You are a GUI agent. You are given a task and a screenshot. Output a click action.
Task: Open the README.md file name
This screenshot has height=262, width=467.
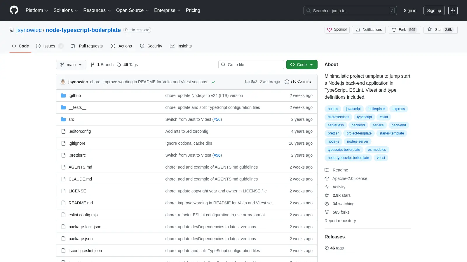pos(81,203)
